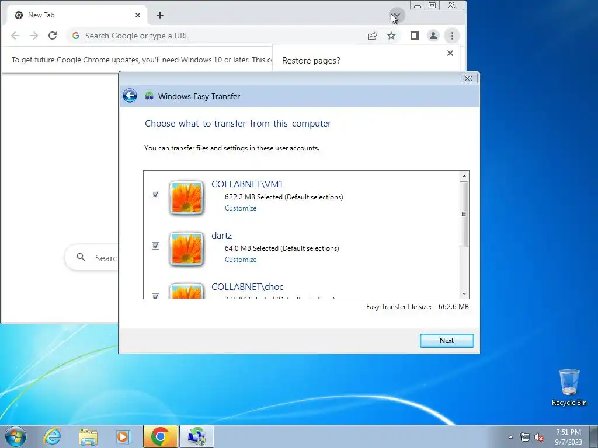Screen dimensions: 598x448
Task: Open a new tab in Chrome
Action: pos(160,15)
